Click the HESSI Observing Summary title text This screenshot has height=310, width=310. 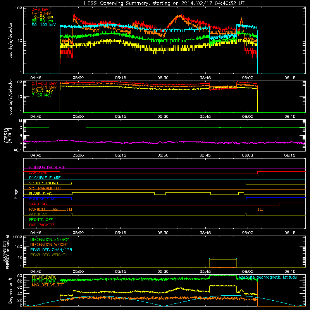tap(164, 3)
